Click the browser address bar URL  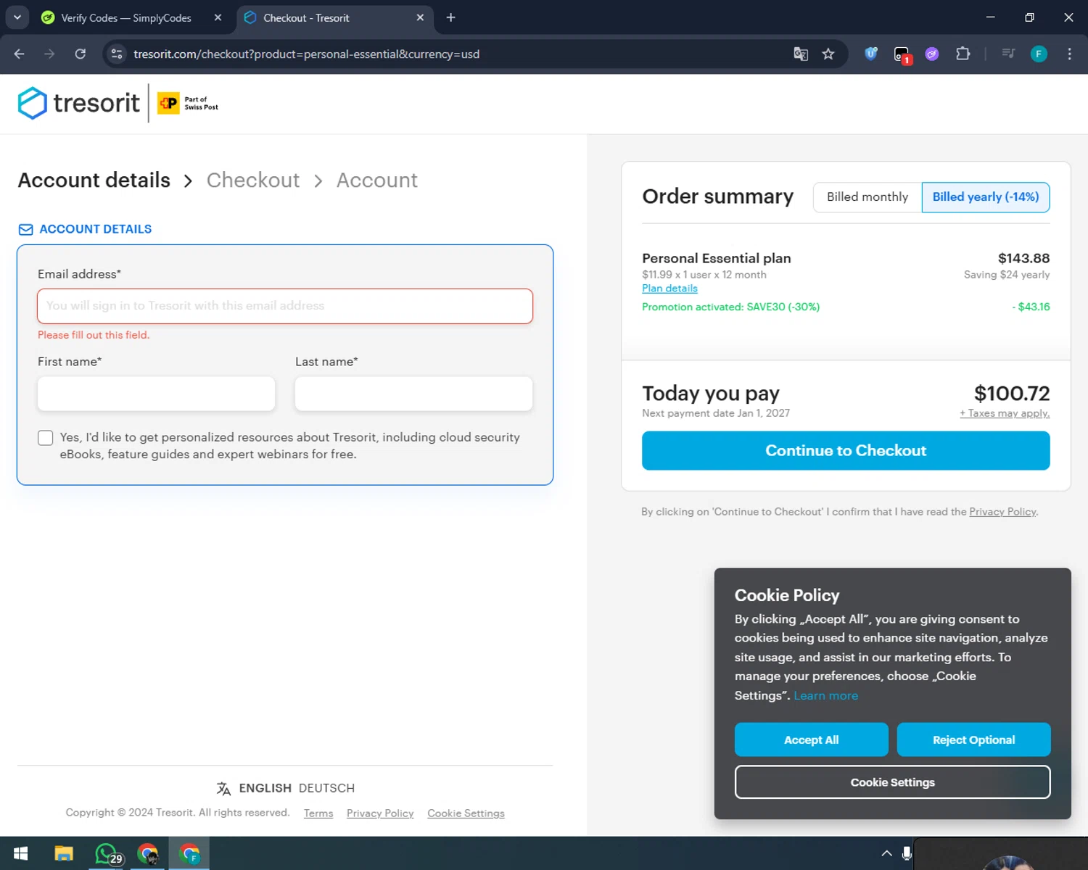pyautogui.click(x=306, y=54)
